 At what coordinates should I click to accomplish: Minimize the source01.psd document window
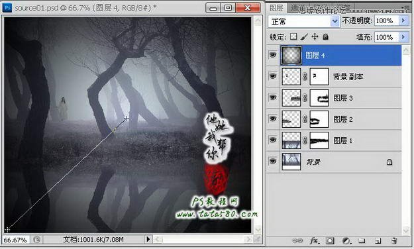(213, 8)
